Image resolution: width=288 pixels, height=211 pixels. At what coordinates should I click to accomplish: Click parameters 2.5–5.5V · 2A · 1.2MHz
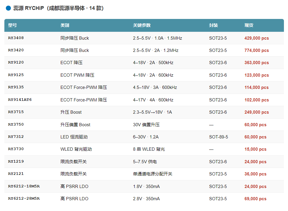(x=156, y=50)
